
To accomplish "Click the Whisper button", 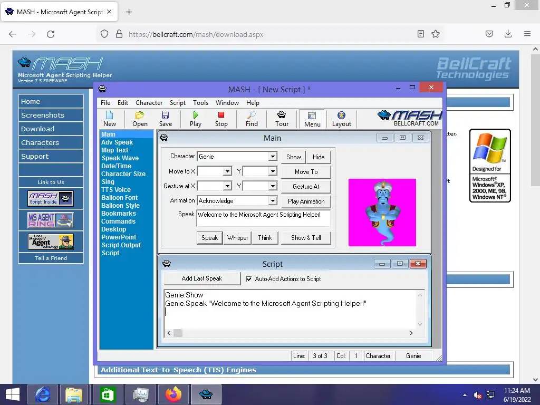I will coord(237,238).
